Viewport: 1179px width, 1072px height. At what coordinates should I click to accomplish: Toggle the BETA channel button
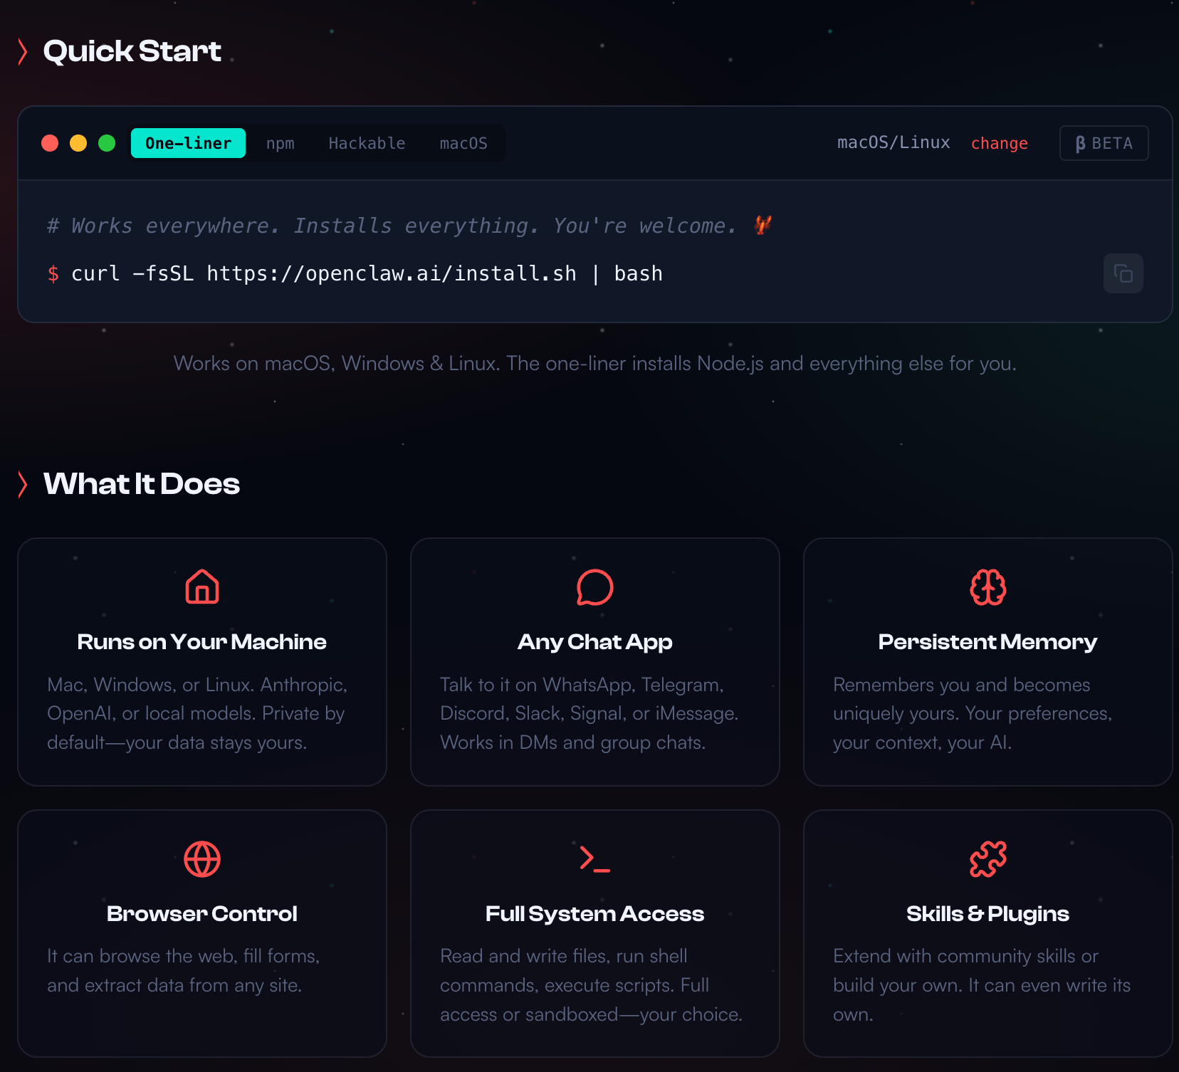pyautogui.click(x=1104, y=143)
